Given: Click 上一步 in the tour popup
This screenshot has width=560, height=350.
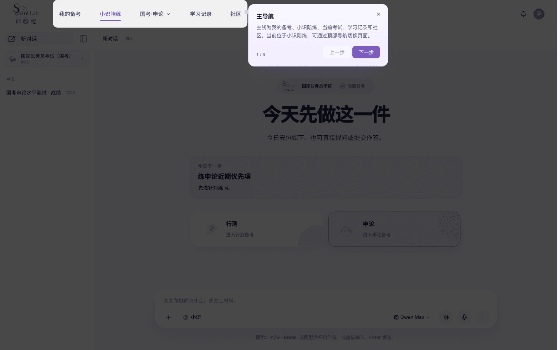Looking at the screenshot, I should (x=337, y=52).
